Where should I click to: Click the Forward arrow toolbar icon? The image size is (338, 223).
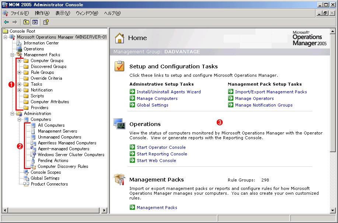click(x=15, y=22)
